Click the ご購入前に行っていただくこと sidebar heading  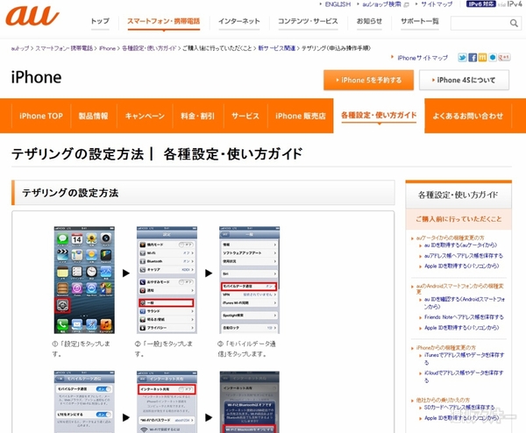pos(458,219)
